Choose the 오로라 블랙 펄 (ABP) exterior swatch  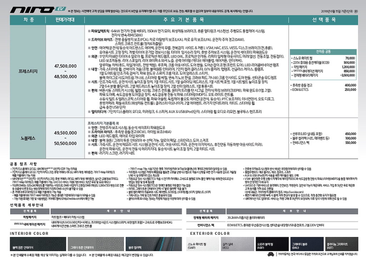[x=272, y=244]
